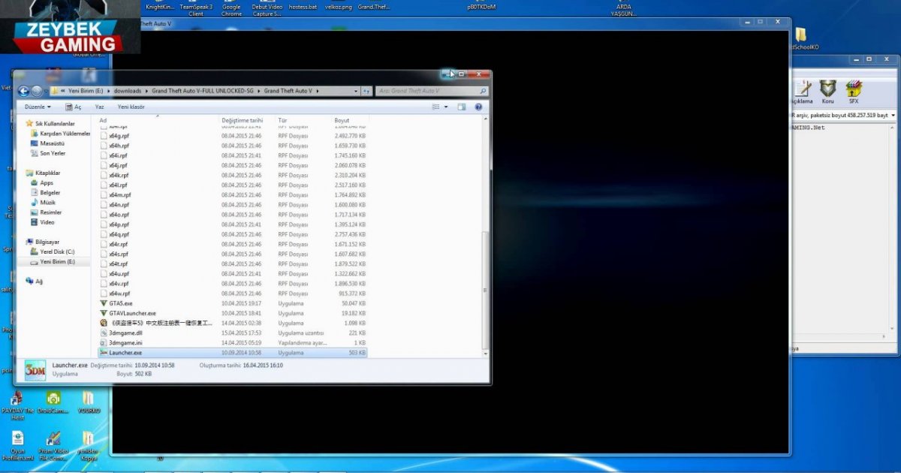Image resolution: width=901 pixels, height=473 pixels.
Task: Open Explorer help via blue question mark icon
Action: pos(478,107)
